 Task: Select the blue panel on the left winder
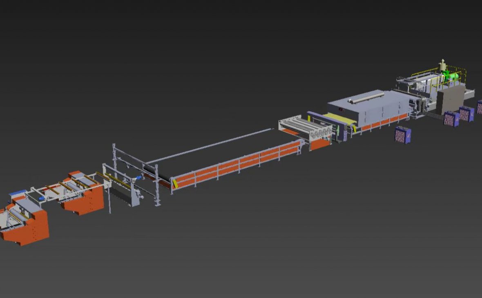click(x=18, y=192)
